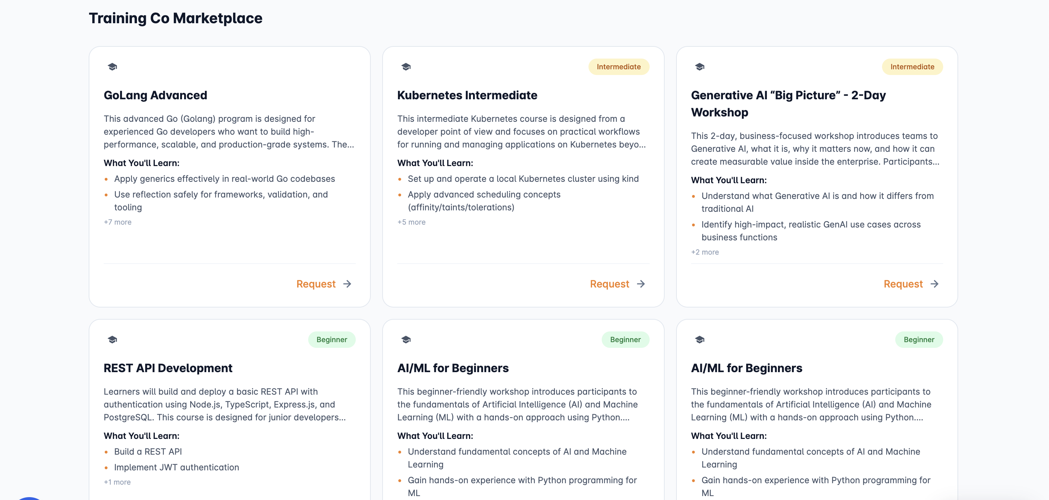Request the Kubernetes Intermediate course

pos(609,284)
